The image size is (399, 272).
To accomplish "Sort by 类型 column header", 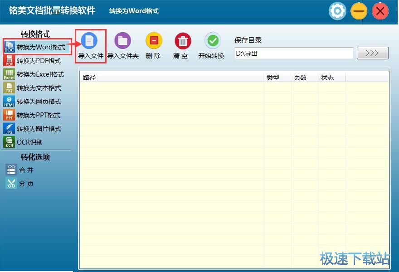I will [277, 78].
